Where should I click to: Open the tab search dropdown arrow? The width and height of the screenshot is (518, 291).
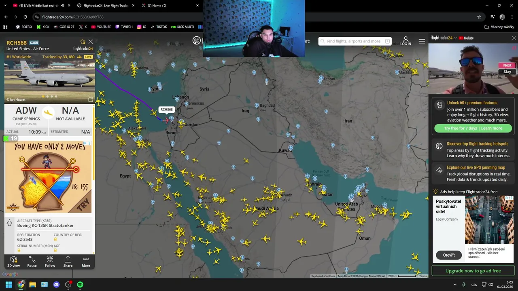tap(5, 6)
